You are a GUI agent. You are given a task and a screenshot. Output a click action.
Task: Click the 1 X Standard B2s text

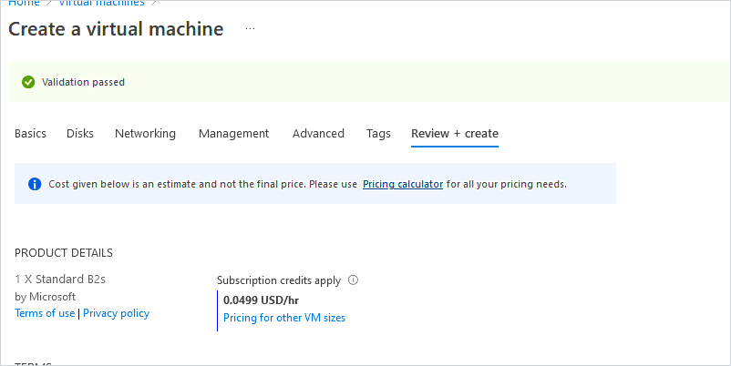[60, 279]
